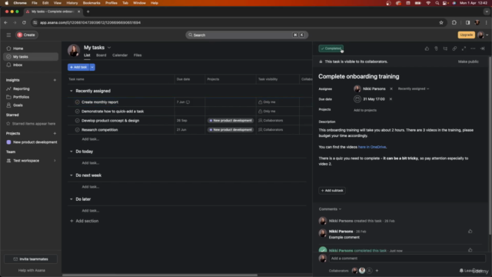The image size is (492, 277).
Task: Click Add to projects field
Action: (365, 110)
